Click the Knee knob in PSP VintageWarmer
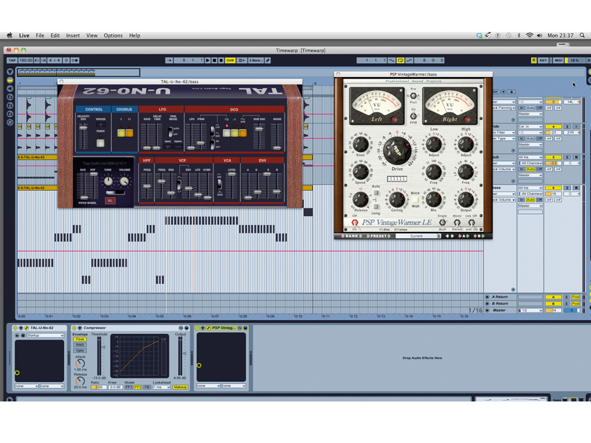 361,144
